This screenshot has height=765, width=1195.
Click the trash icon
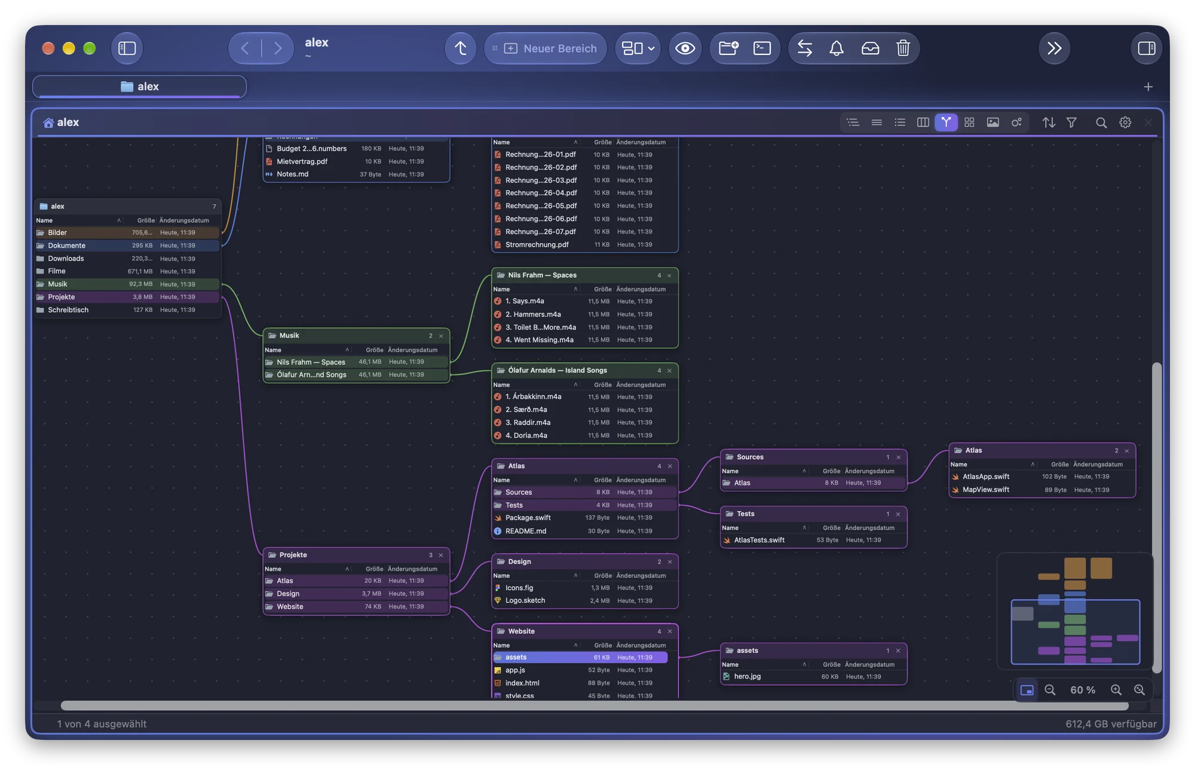[x=903, y=48]
